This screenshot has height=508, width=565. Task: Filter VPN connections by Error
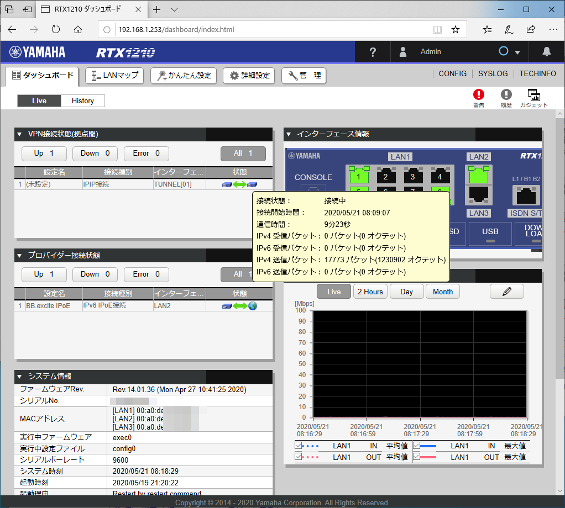tap(147, 154)
